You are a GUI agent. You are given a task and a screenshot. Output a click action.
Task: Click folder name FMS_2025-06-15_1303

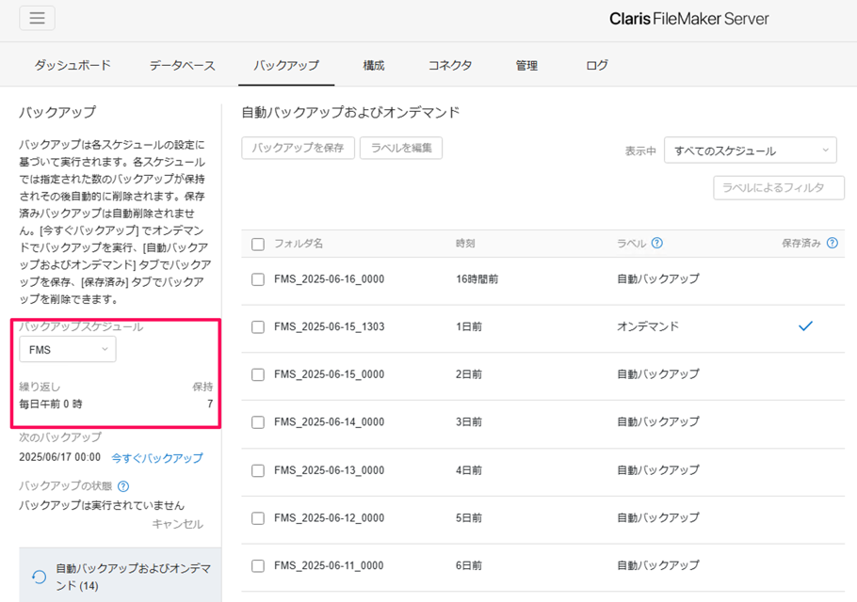(x=329, y=326)
